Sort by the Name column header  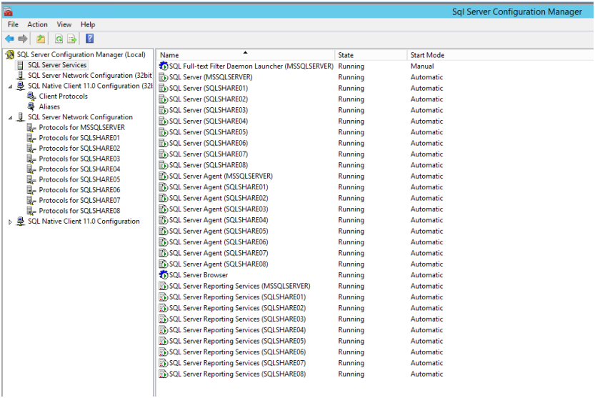(x=246, y=55)
